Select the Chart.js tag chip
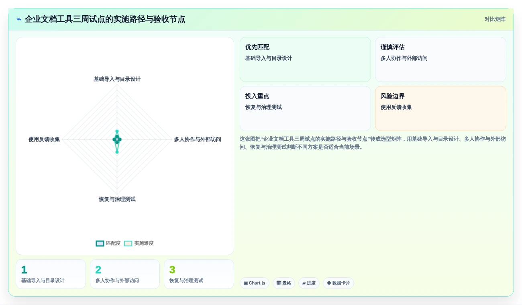The width and height of the screenshot is (522, 305). pyautogui.click(x=255, y=283)
